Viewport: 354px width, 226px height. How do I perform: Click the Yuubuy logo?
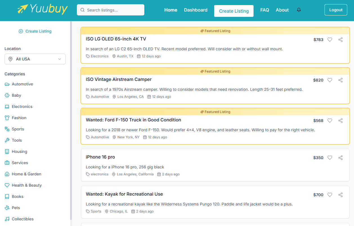pos(42,9)
